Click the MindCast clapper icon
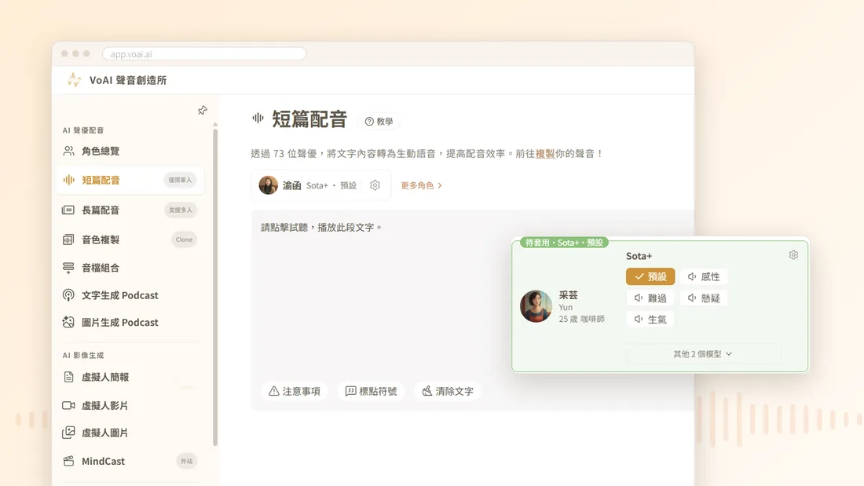Image resolution: width=864 pixels, height=486 pixels. point(68,461)
